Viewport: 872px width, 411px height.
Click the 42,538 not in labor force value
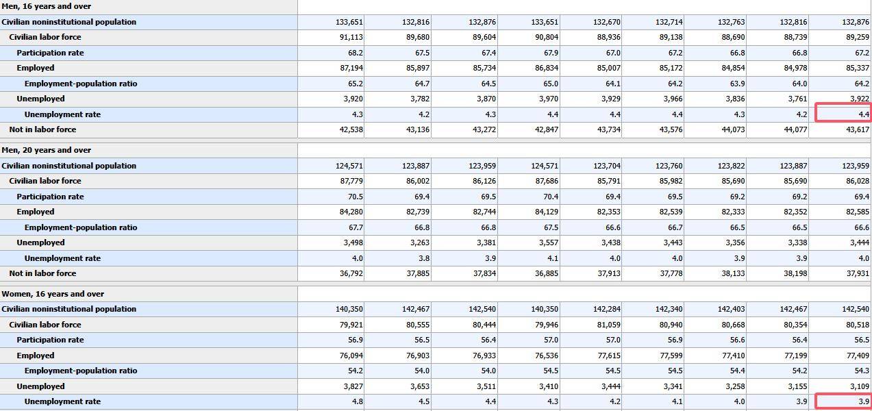351,129
